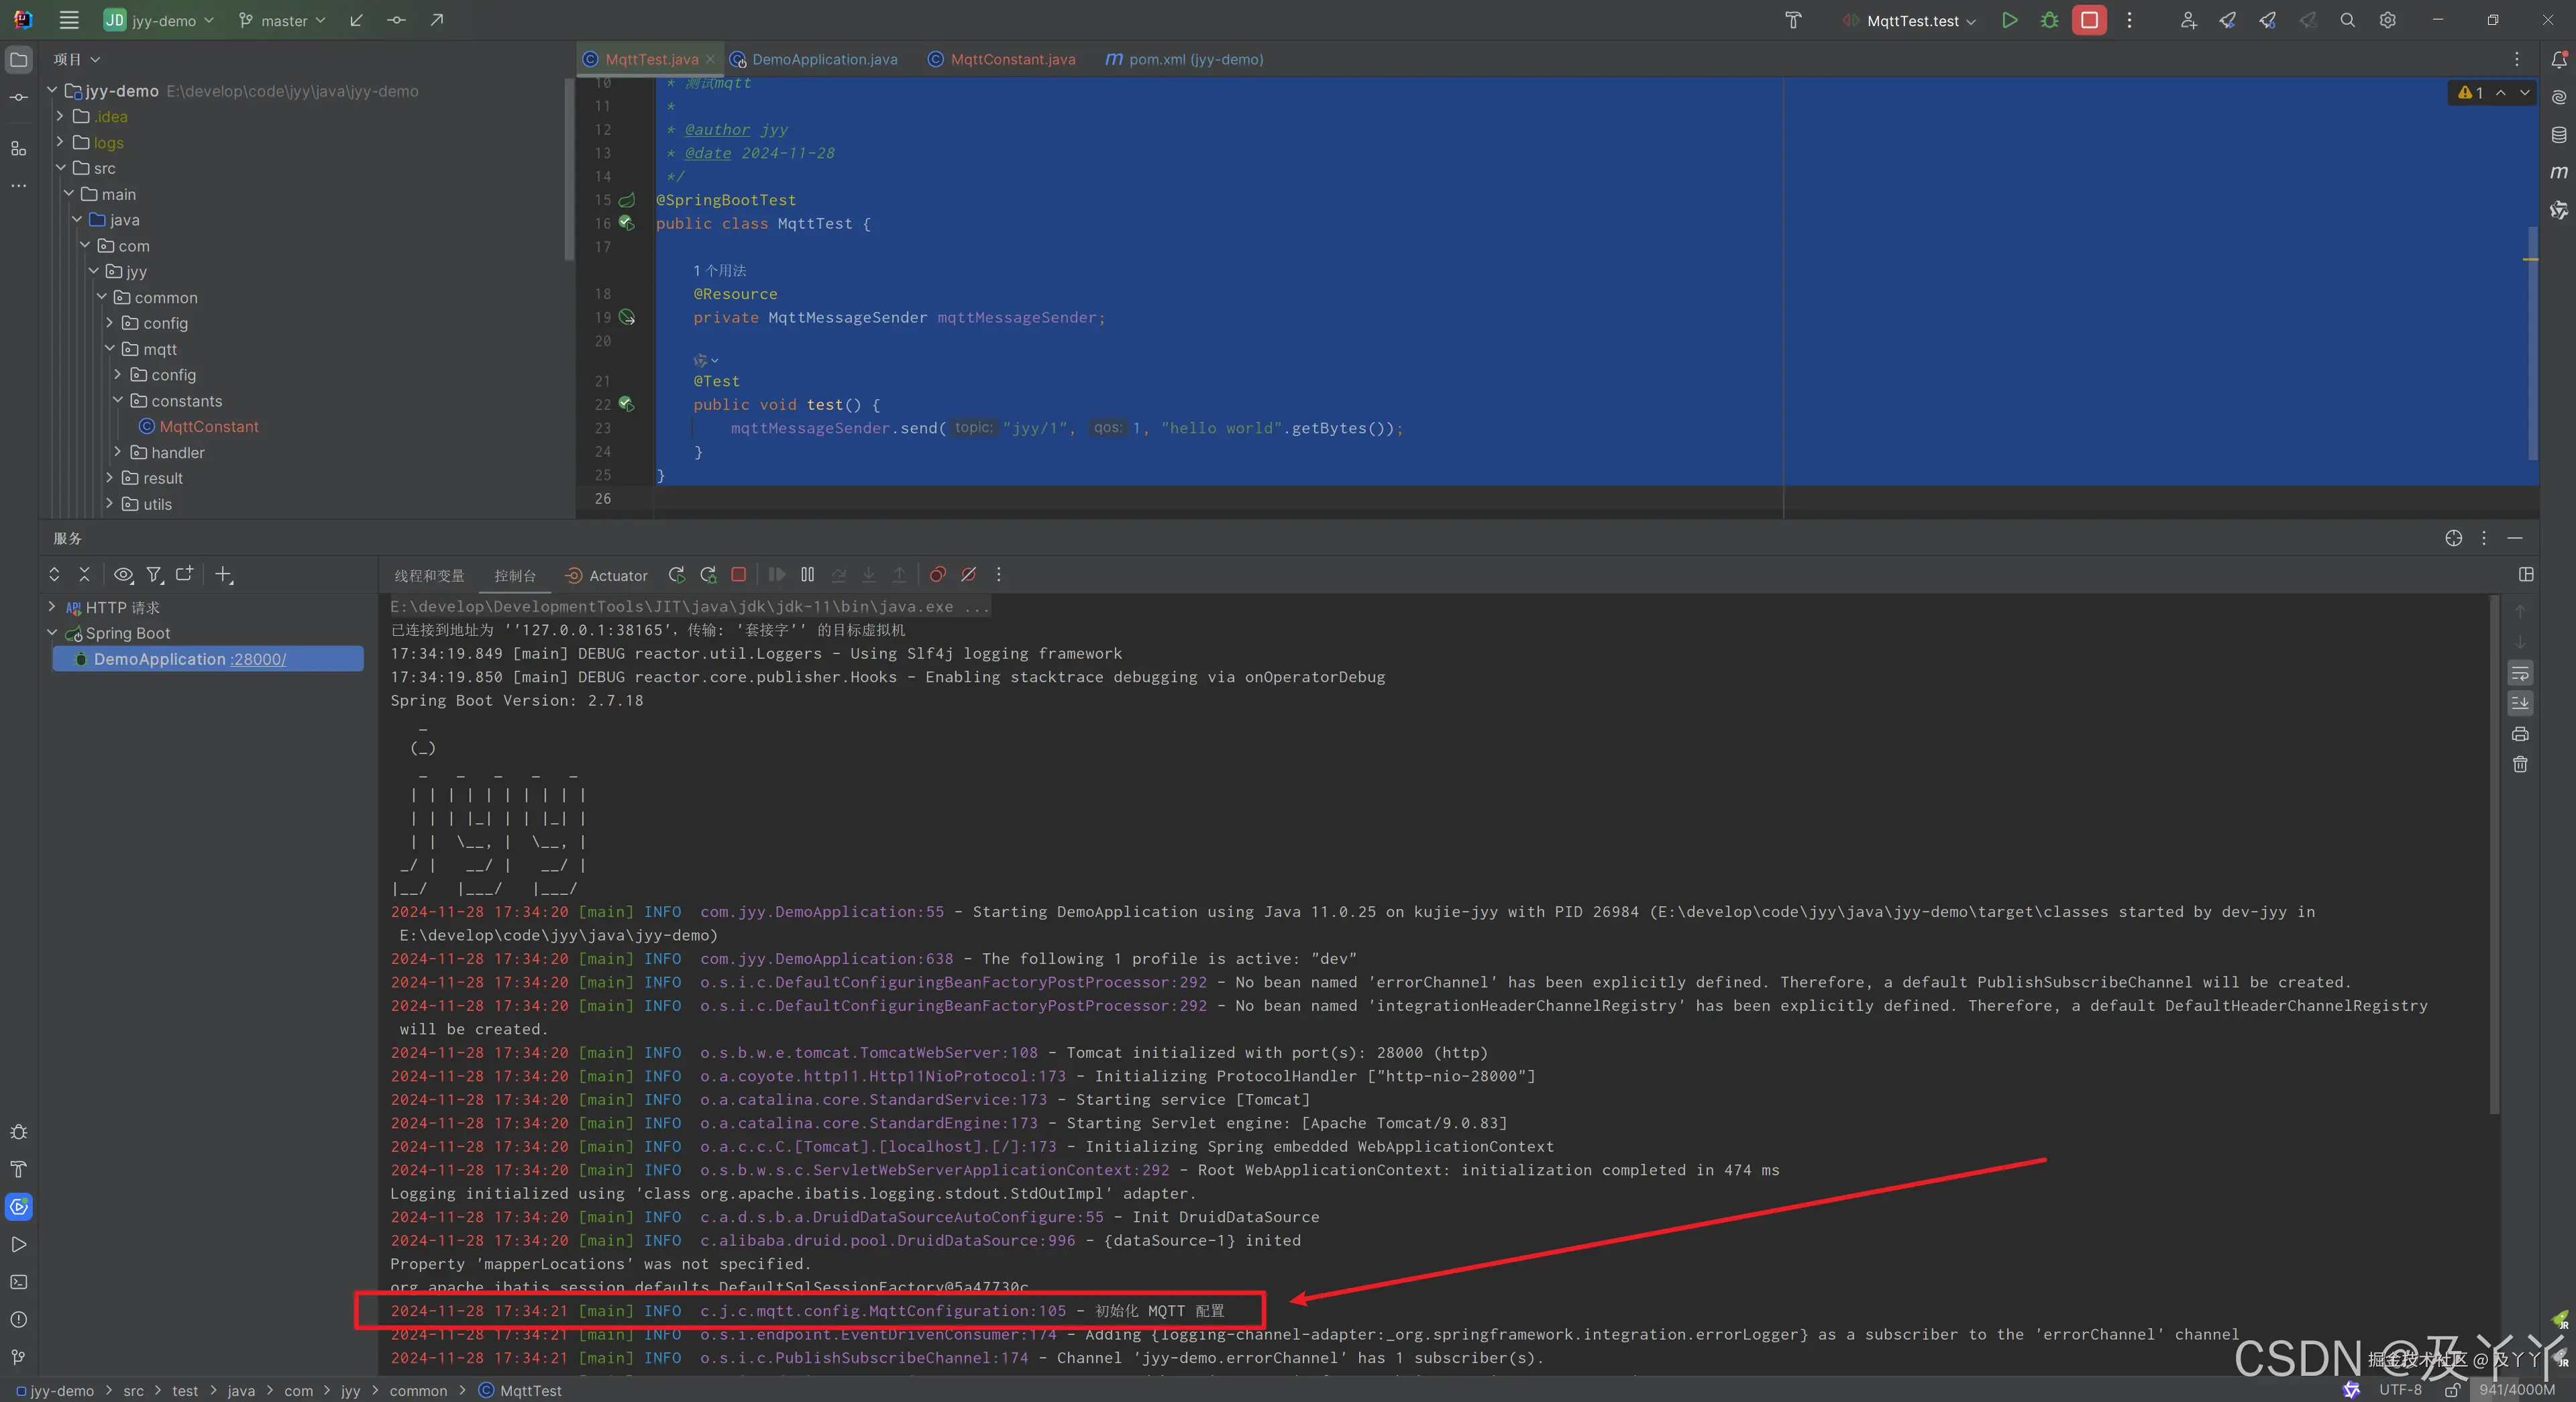The height and width of the screenshot is (1402, 2576).
Task: Collapse the Spring Boot services node
Action: pos(53,633)
